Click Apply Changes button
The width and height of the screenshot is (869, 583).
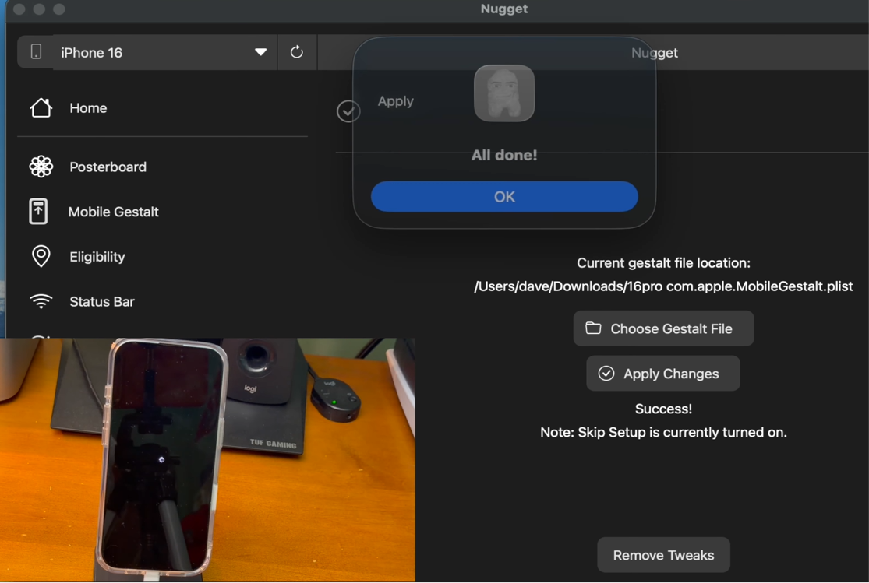662,373
